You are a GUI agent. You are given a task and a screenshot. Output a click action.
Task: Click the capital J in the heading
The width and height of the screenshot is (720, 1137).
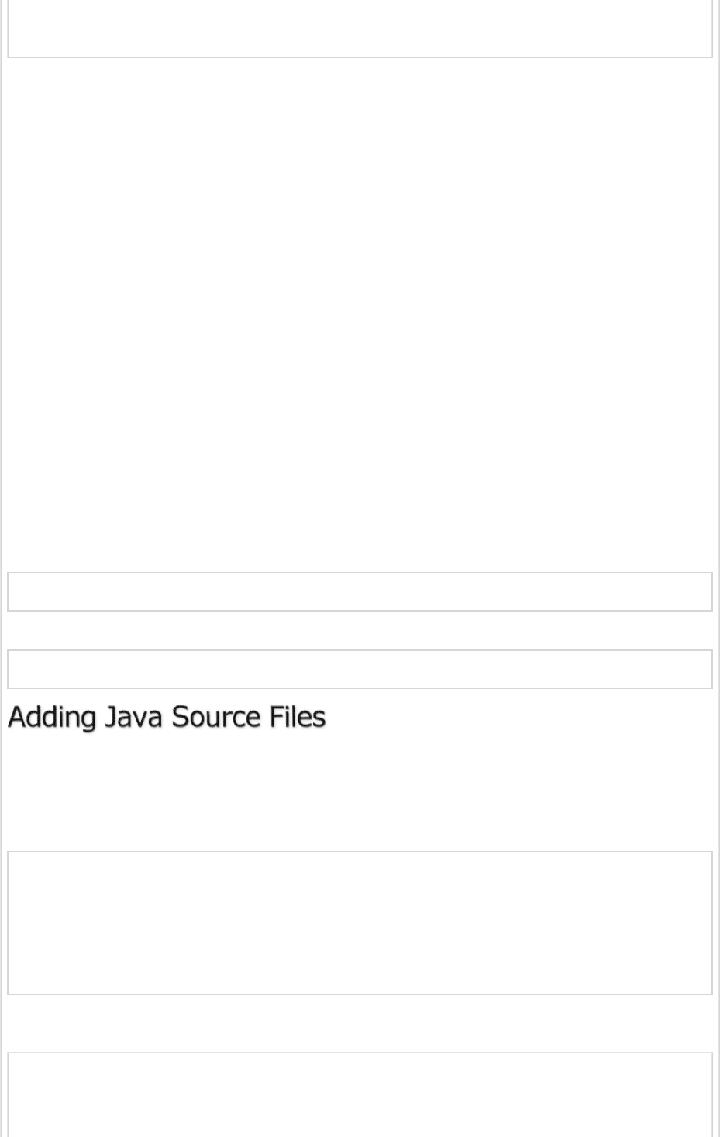[x=111, y=717]
